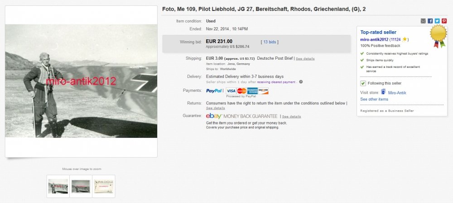The image size is (453, 203).
Task: Share listing via email envelope icon
Action: pos(423,21)
